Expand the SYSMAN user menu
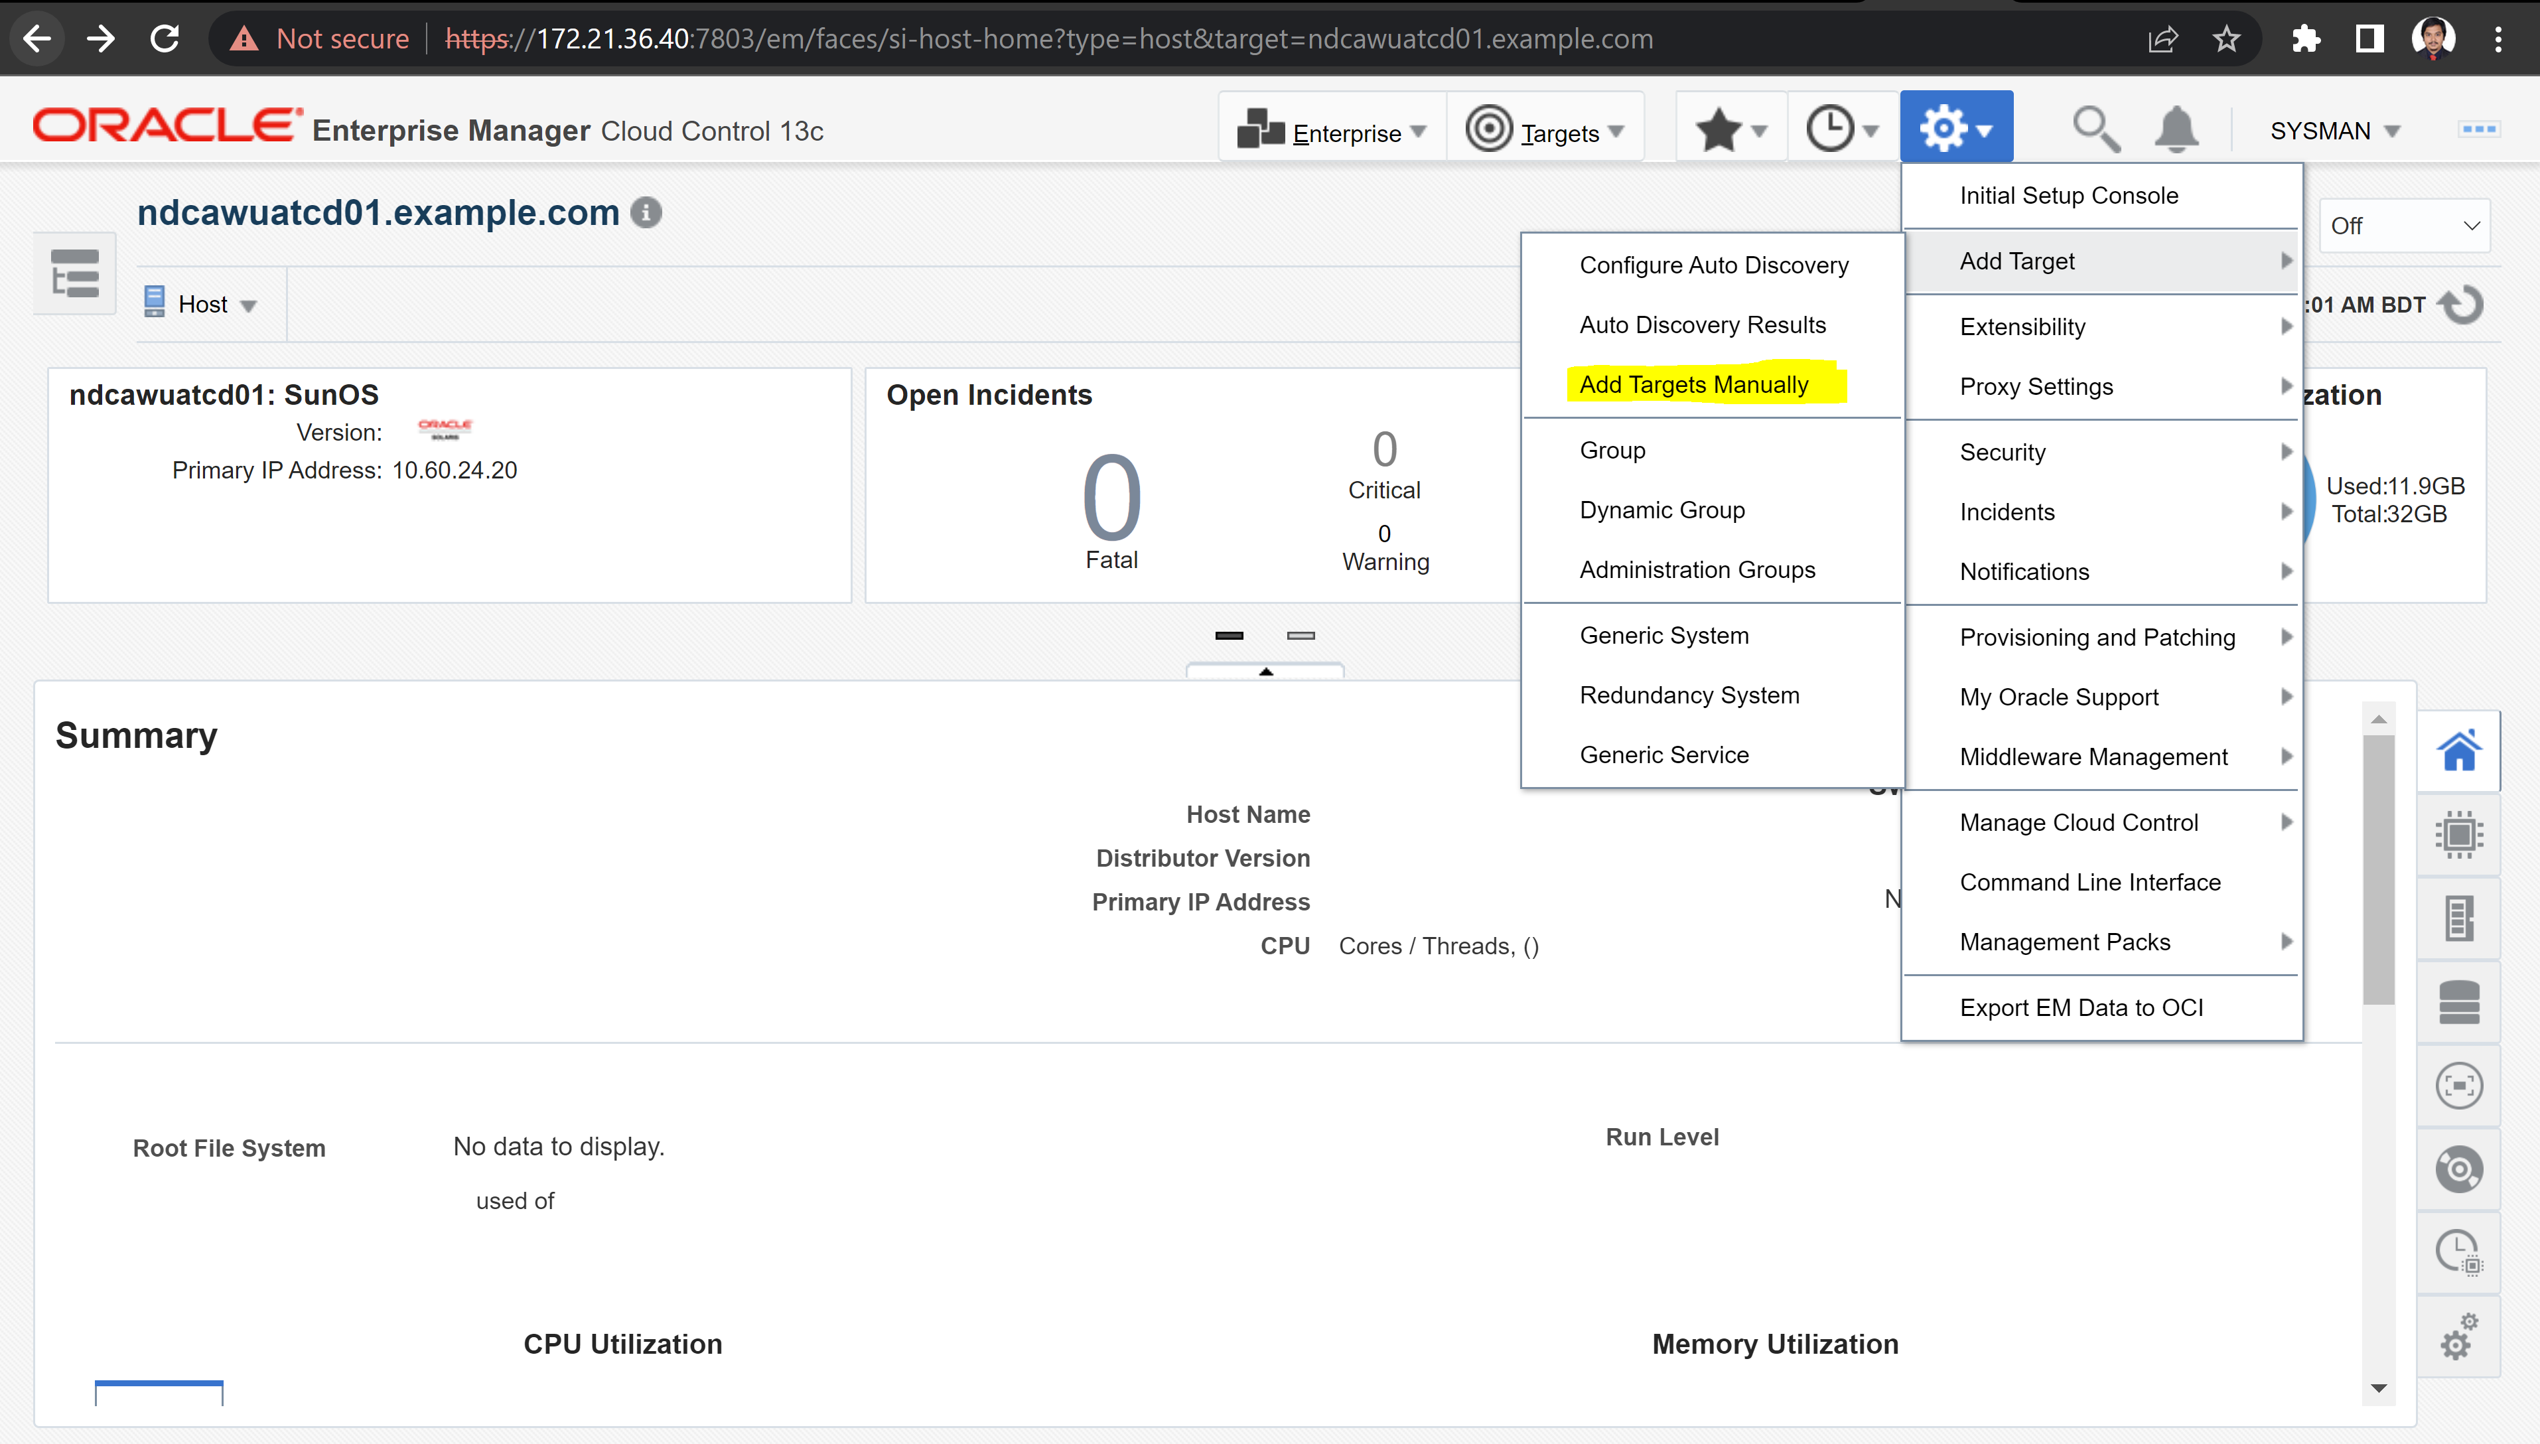This screenshot has height=1444, width=2540. pos(2335,131)
